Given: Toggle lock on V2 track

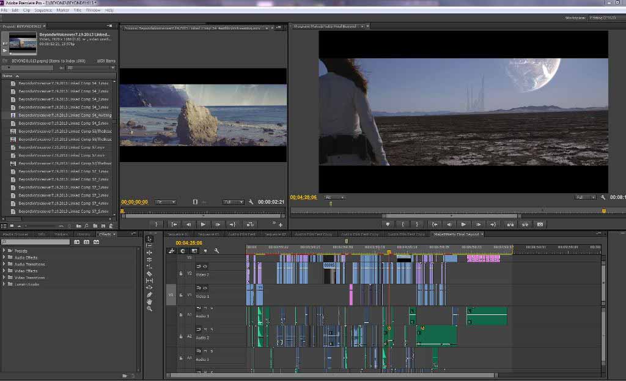Looking at the screenshot, I should pyautogui.click(x=181, y=273).
